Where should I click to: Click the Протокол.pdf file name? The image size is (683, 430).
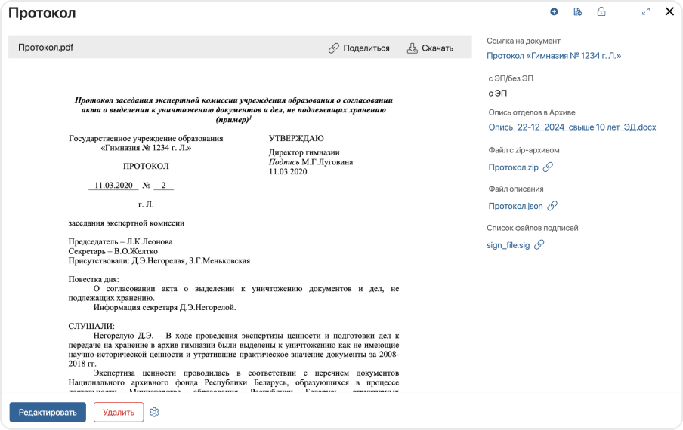tap(46, 48)
